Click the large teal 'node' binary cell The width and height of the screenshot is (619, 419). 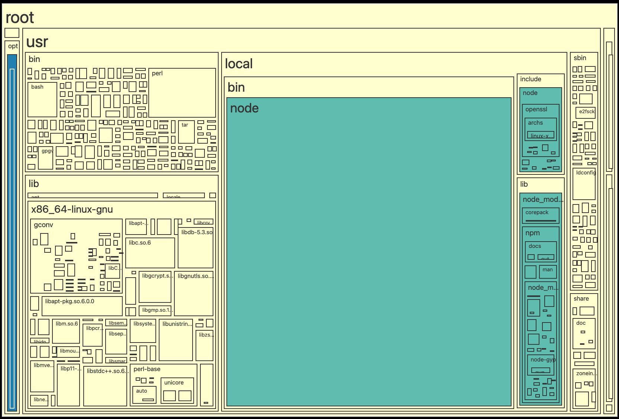pyautogui.click(x=369, y=252)
